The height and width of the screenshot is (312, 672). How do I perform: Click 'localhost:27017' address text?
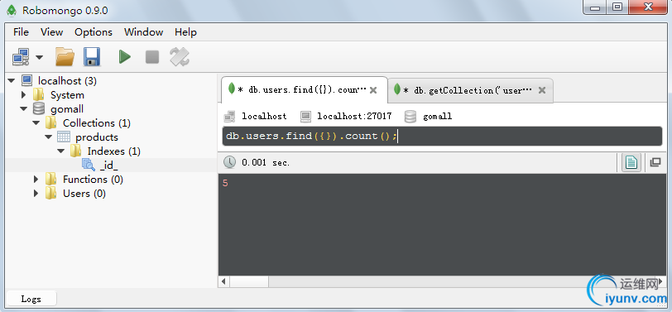coord(354,116)
